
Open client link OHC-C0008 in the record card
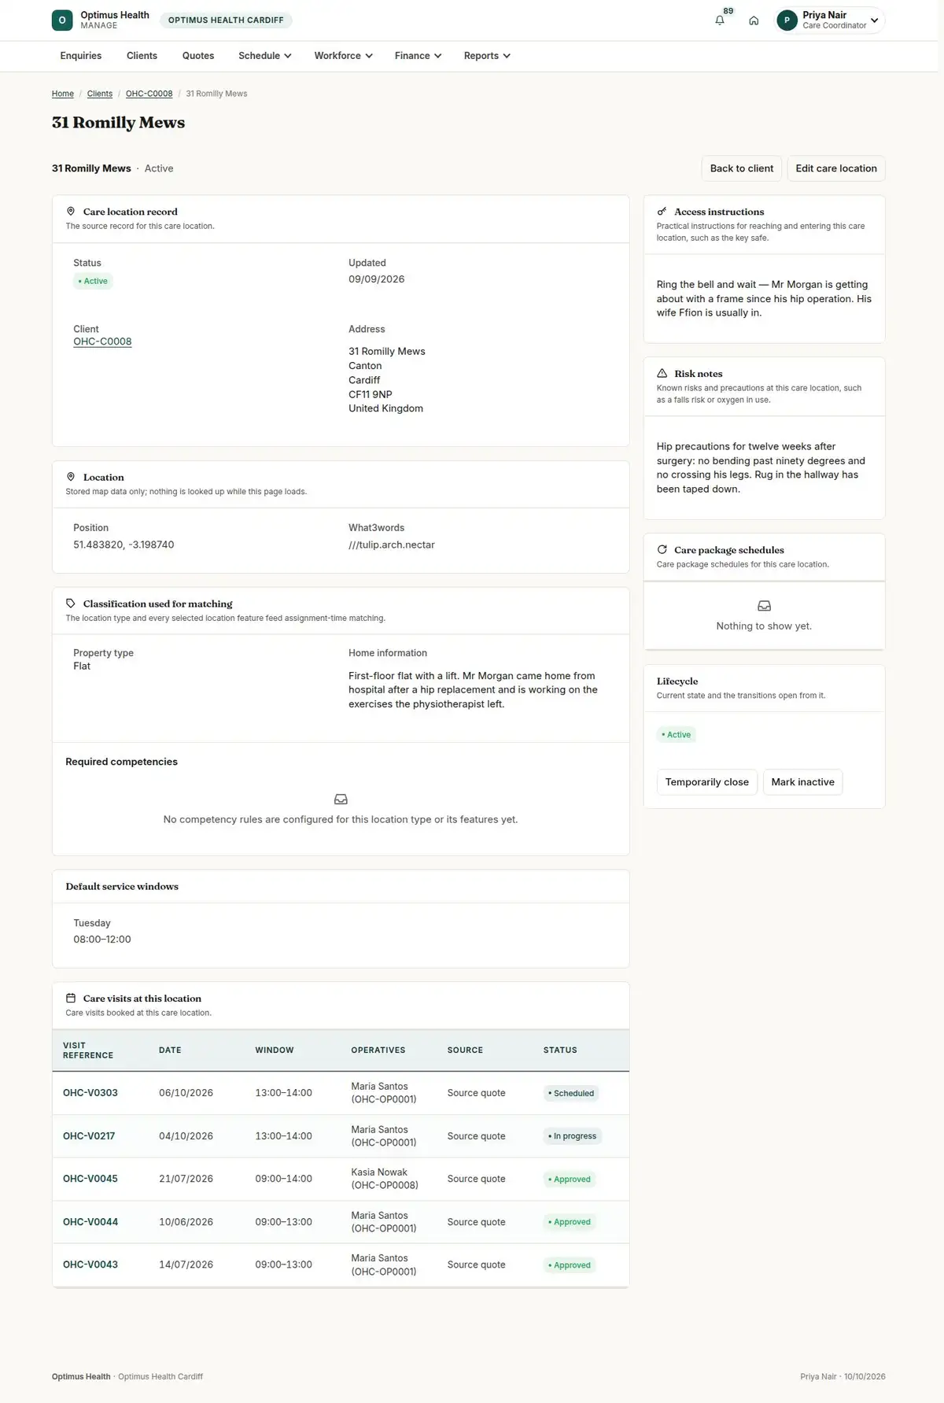[102, 342]
